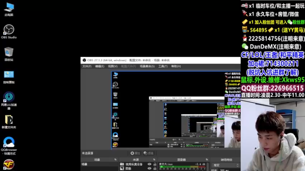Image resolution: width=305 pixels, height=171 pixels.
Task: Open the 编辑(E) menu
Action: point(100,66)
